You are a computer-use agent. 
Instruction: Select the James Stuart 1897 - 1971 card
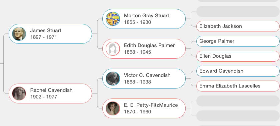(50, 34)
